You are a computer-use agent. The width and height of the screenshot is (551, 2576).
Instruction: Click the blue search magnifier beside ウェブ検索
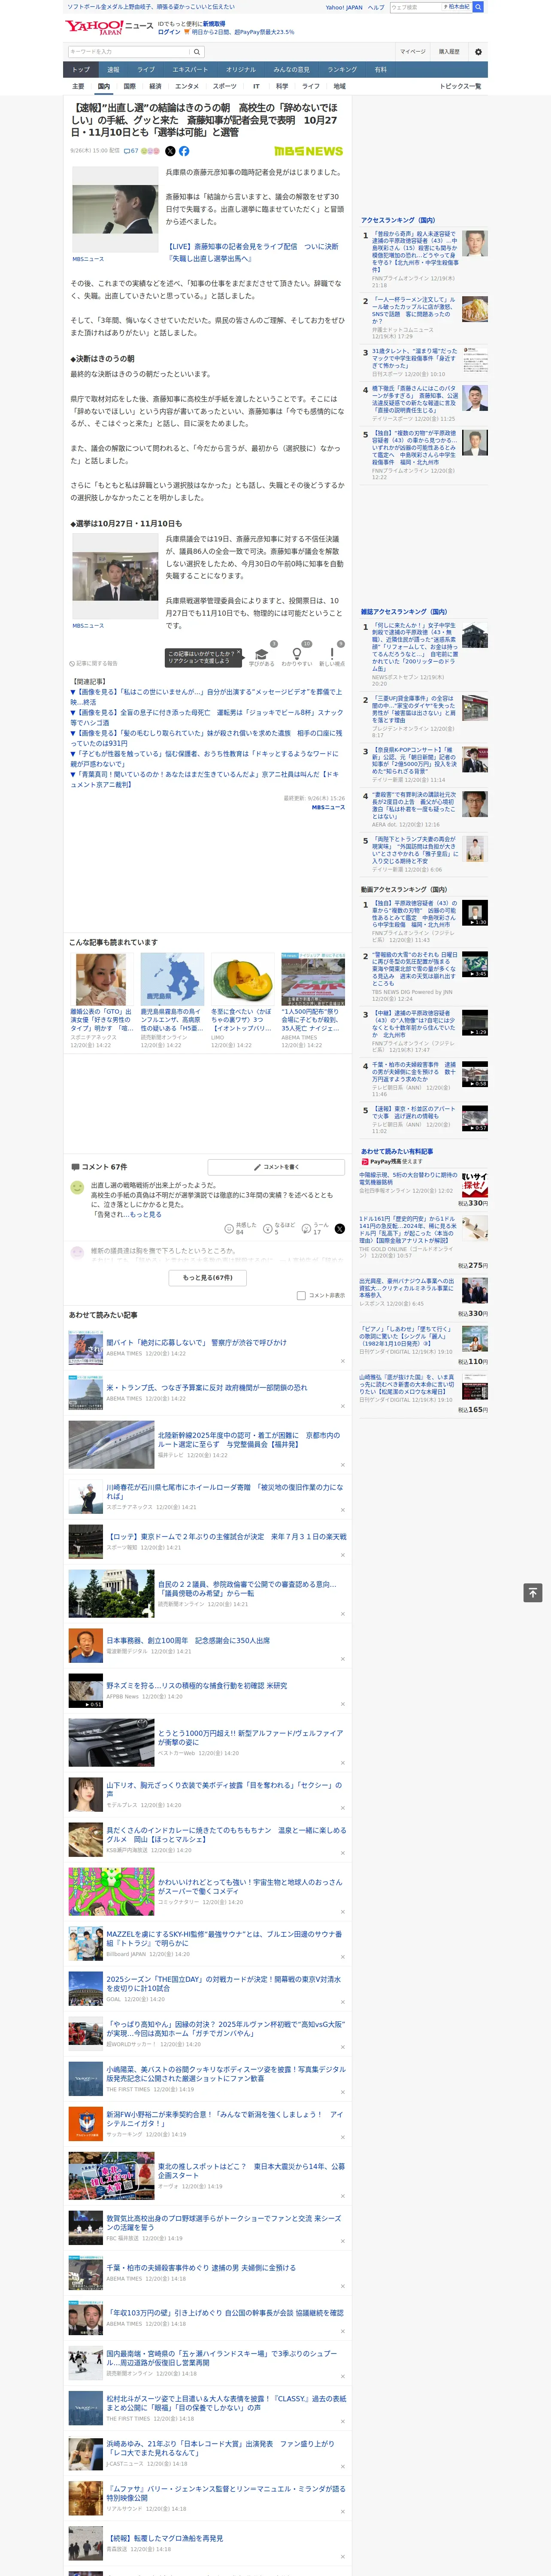tap(478, 7)
